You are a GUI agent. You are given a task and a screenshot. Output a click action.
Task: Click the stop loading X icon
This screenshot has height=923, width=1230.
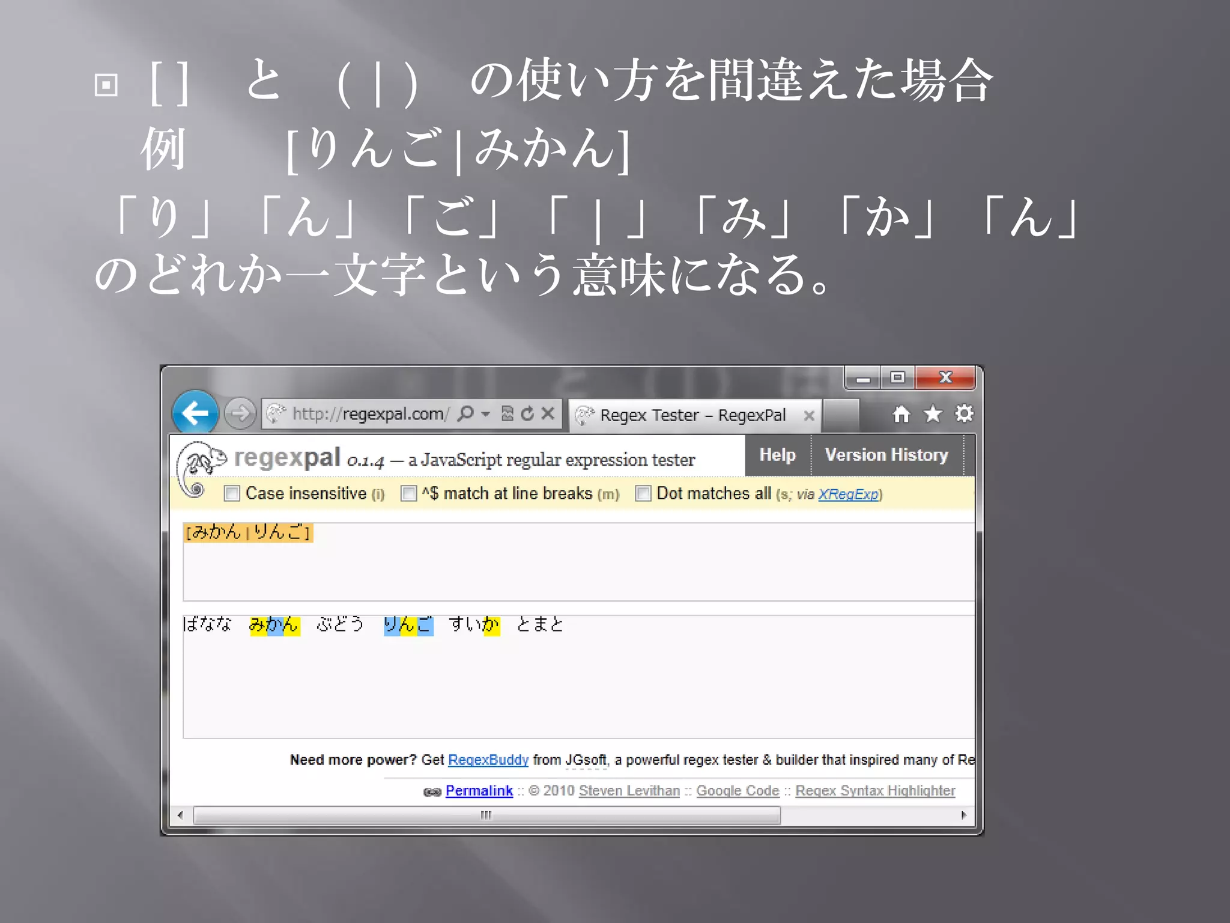click(548, 413)
